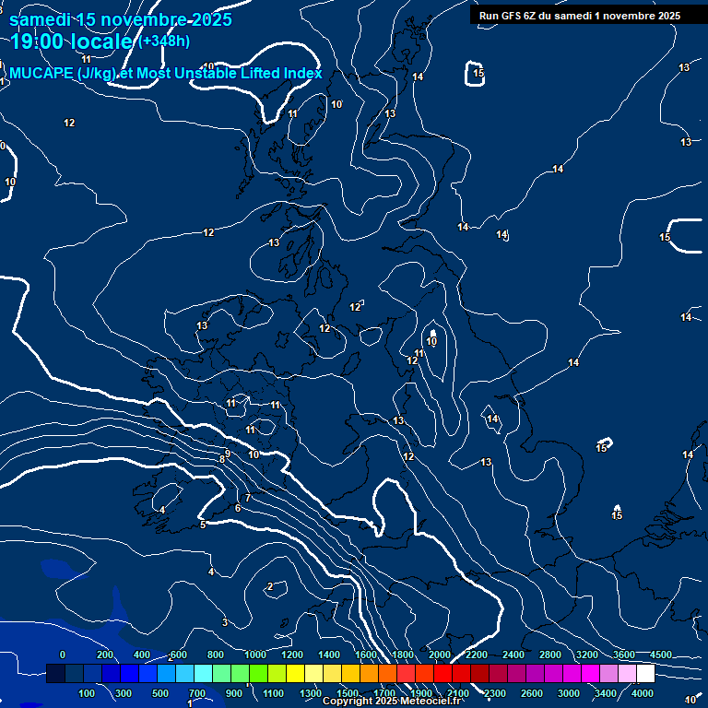
Task: Pick the 1500 legend swatch
Action: click(332, 673)
